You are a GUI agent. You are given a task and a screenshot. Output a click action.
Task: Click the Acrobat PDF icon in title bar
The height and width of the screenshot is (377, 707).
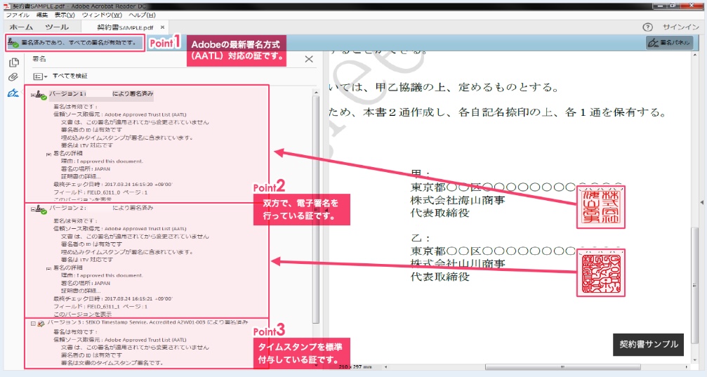pyautogui.click(x=6, y=6)
